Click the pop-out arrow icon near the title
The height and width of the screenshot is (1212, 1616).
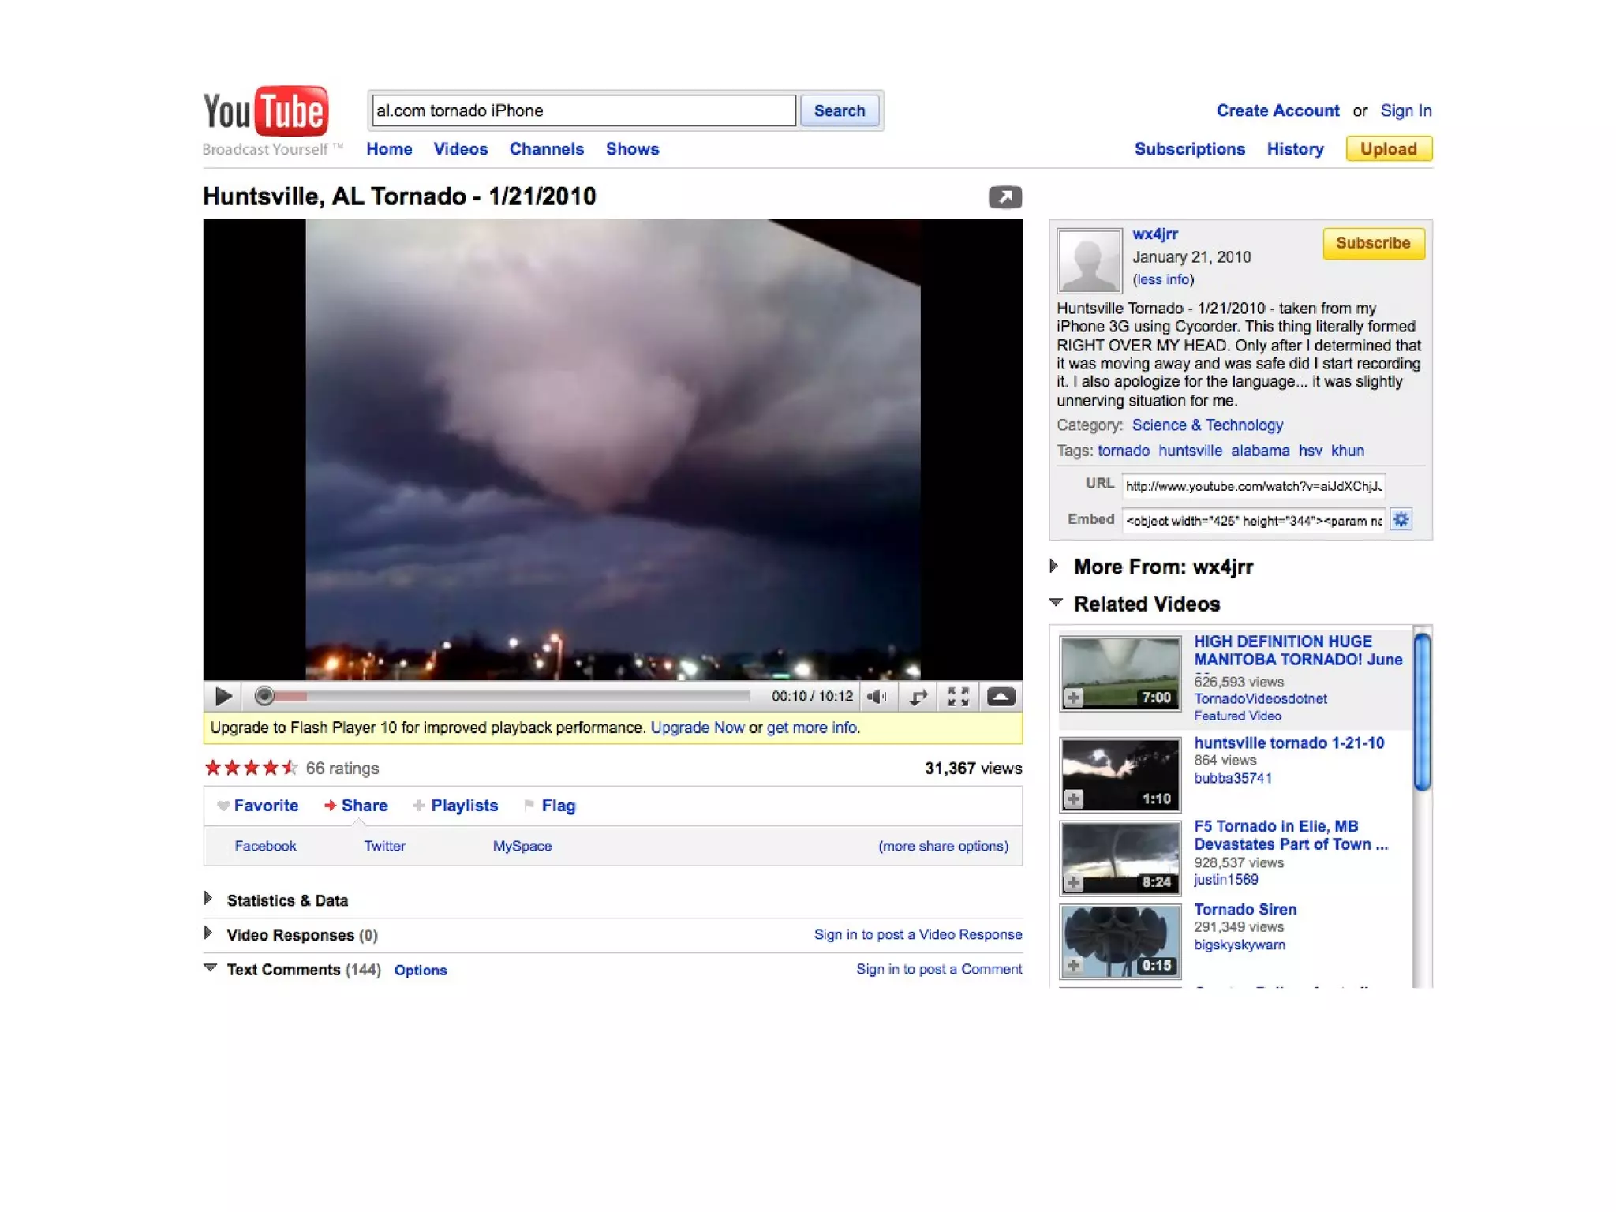1004,196
